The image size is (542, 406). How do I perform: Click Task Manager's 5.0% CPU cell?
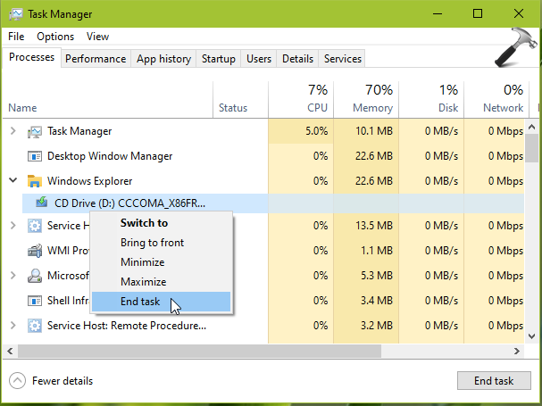[x=301, y=131]
